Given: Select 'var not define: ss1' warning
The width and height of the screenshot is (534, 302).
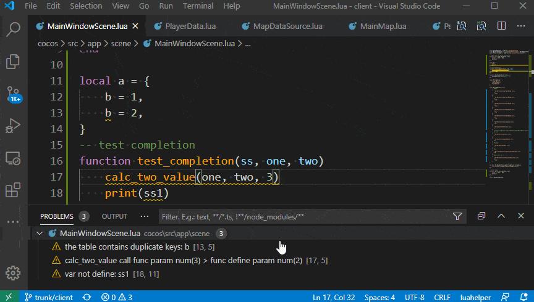Looking at the screenshot, I should (281, 274).
